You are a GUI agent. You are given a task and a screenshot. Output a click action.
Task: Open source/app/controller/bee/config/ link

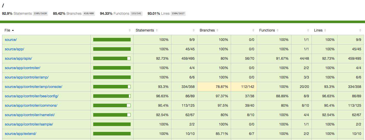coord(32,96)
